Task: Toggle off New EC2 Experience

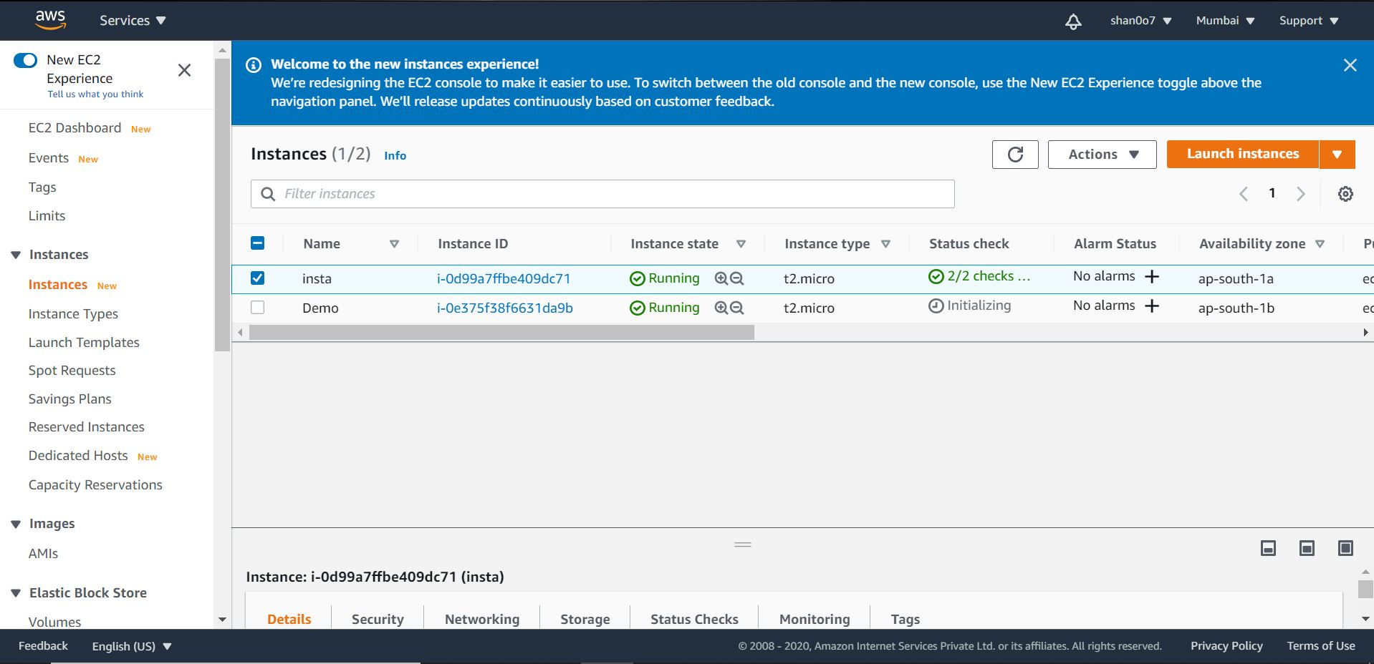Action: tap(26, 60)
